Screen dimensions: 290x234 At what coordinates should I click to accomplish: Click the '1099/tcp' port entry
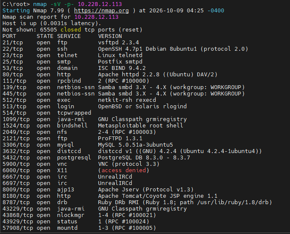[16, 119]
